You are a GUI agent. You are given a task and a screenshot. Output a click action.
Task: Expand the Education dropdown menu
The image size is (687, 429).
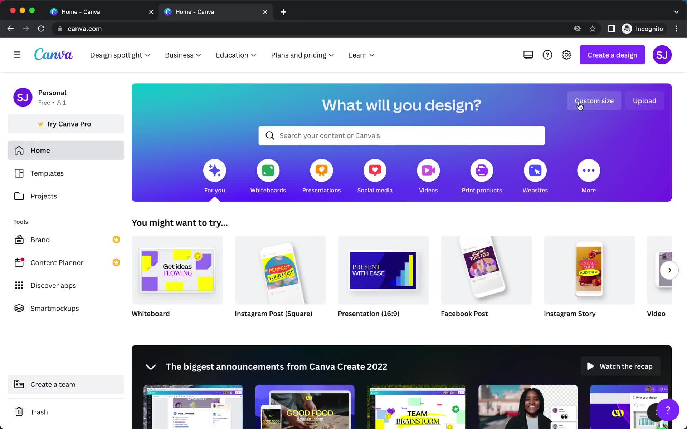coord(236,55)
